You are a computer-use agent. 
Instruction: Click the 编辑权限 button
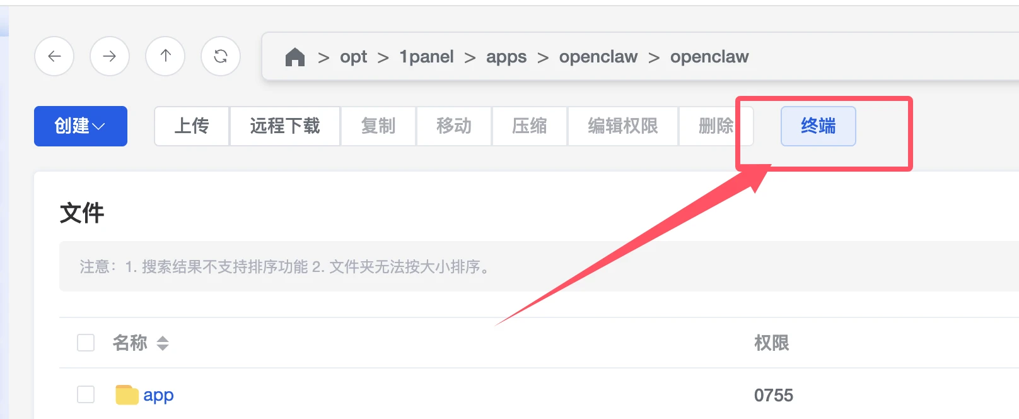click(x=623, y=126)
